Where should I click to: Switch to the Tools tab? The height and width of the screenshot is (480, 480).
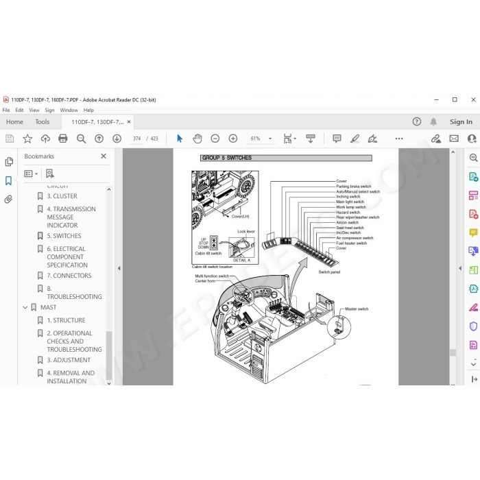pos(43,122)
